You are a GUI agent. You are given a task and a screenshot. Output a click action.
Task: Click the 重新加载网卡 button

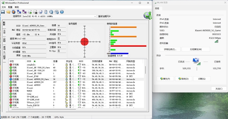106,16
